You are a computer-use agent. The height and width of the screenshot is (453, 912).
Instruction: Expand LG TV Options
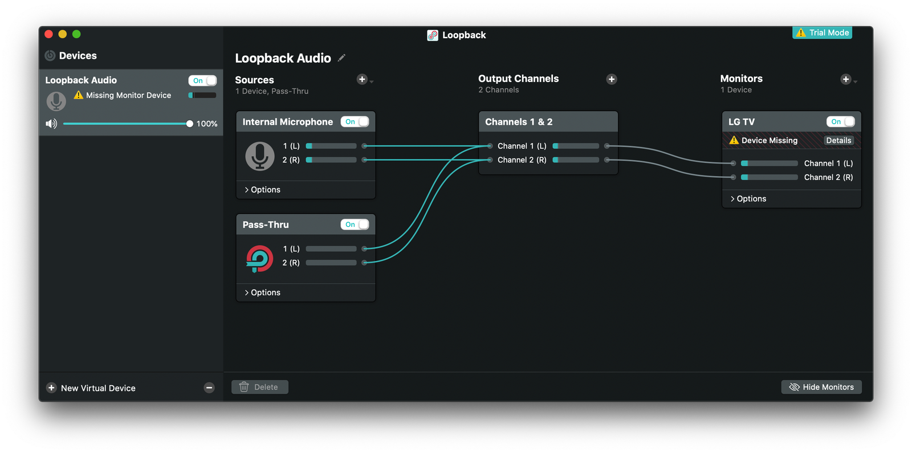point(748,199)
